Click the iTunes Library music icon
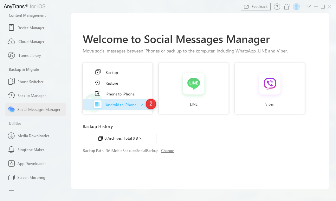Screen dimensions: 336x201 [x=11, y=55]
